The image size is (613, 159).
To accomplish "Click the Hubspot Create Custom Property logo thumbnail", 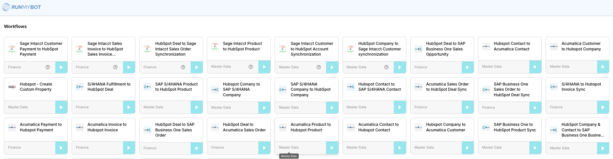I will 12,87.
